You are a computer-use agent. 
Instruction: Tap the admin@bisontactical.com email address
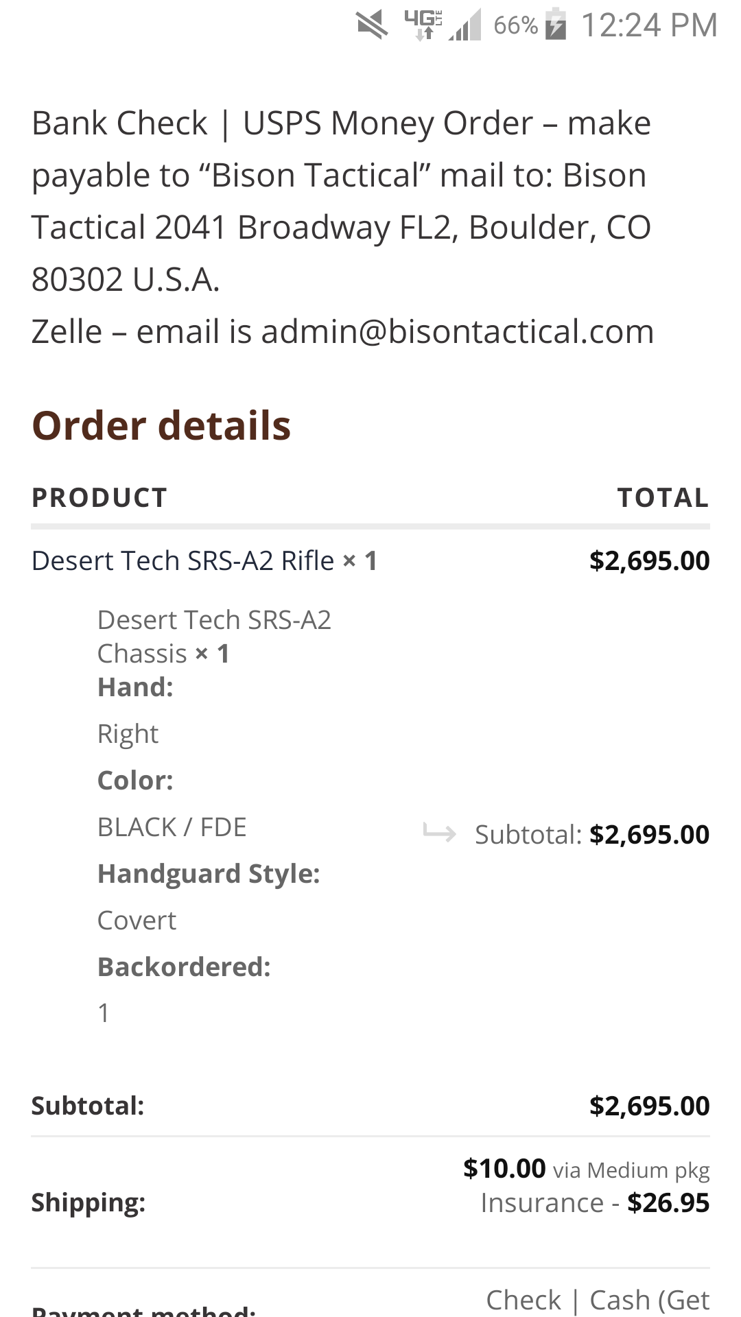click(x=458, y=331)
